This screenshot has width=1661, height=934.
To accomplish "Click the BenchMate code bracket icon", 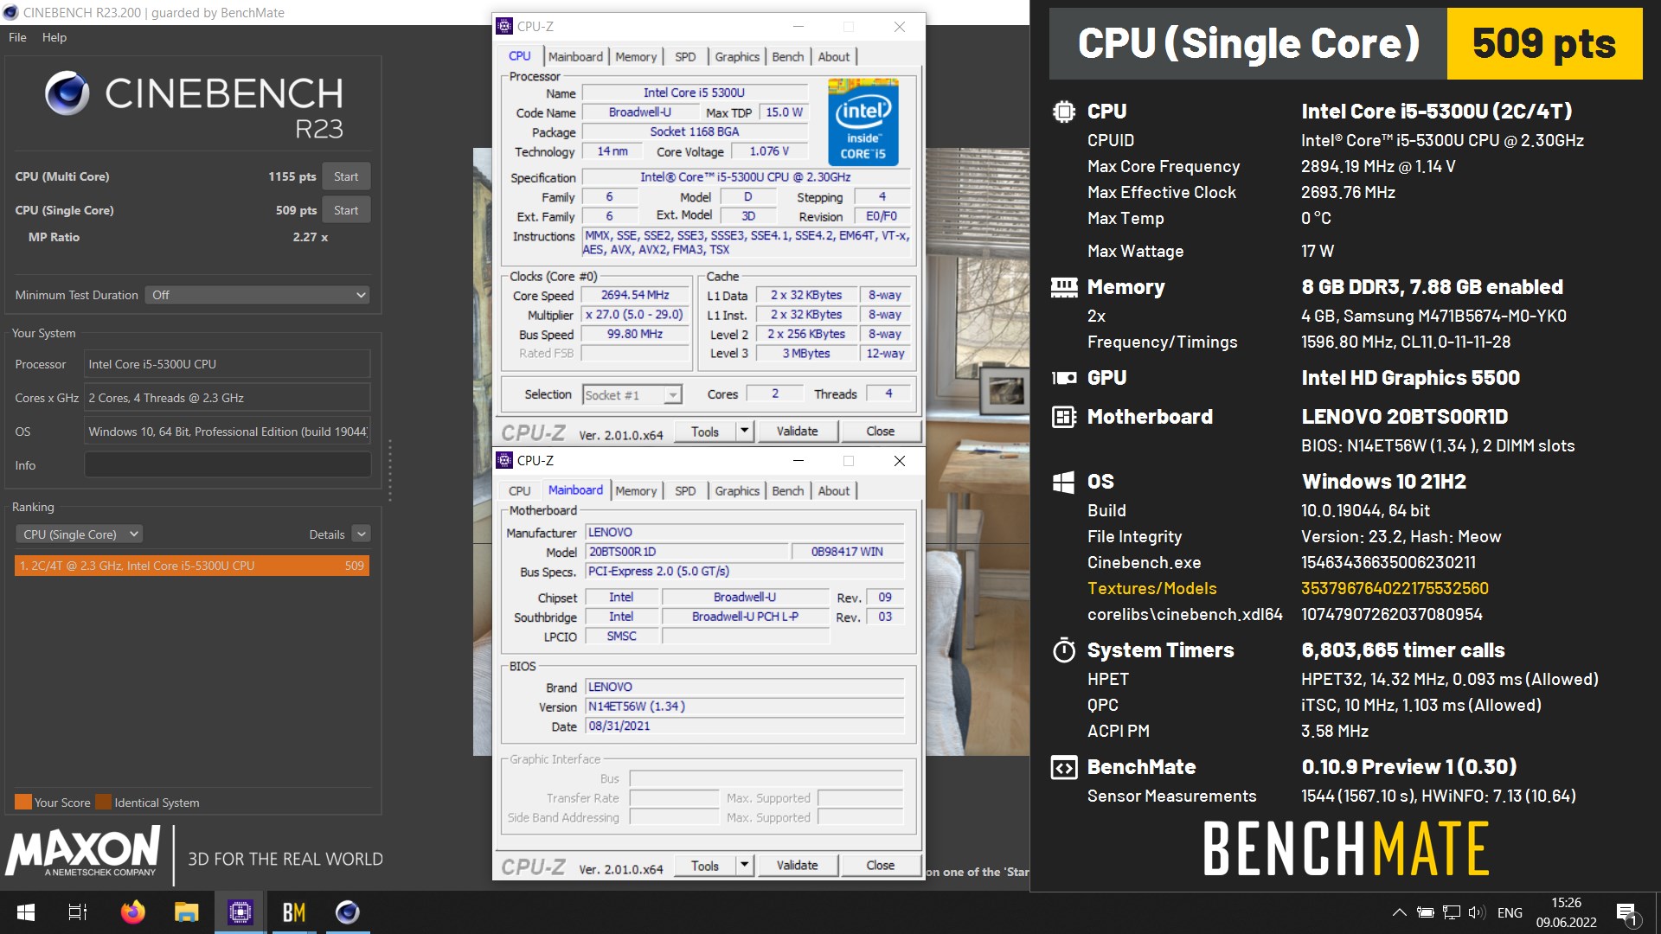I will point(1064,767).
